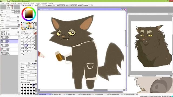The height and width of the screenshot is (97, 173).
Task: Show the color wheel panel icon
Action: (22, 5)
